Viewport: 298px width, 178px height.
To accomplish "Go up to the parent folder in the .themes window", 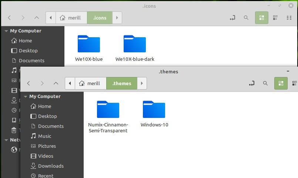I will tap(56, 83).
